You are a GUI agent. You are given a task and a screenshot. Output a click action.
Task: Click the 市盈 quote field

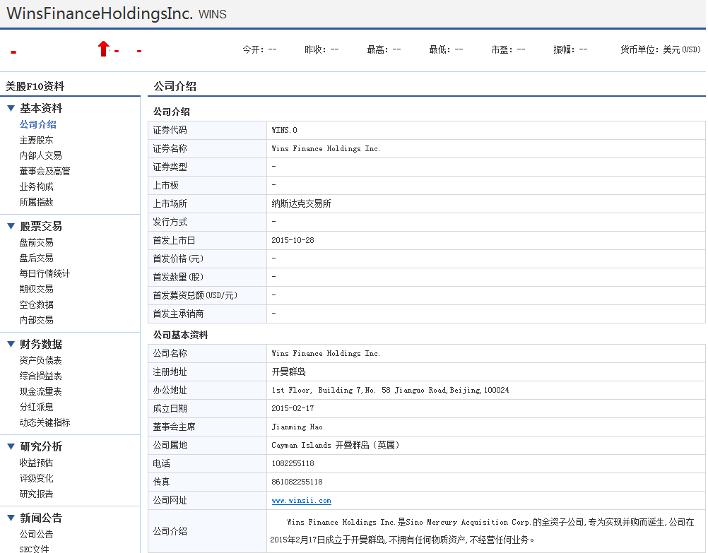pyautogui.click(x=509, y=49)
